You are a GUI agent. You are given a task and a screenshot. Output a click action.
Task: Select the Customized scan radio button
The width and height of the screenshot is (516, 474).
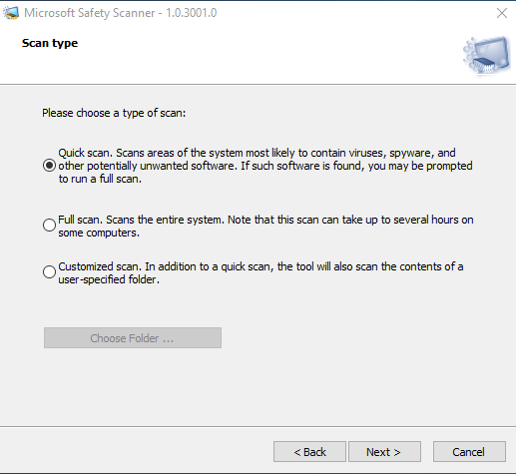49,272
